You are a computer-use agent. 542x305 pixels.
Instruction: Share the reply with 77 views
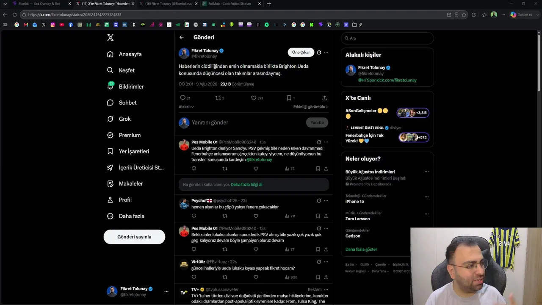pyautogui.click(x=326, y=250)
